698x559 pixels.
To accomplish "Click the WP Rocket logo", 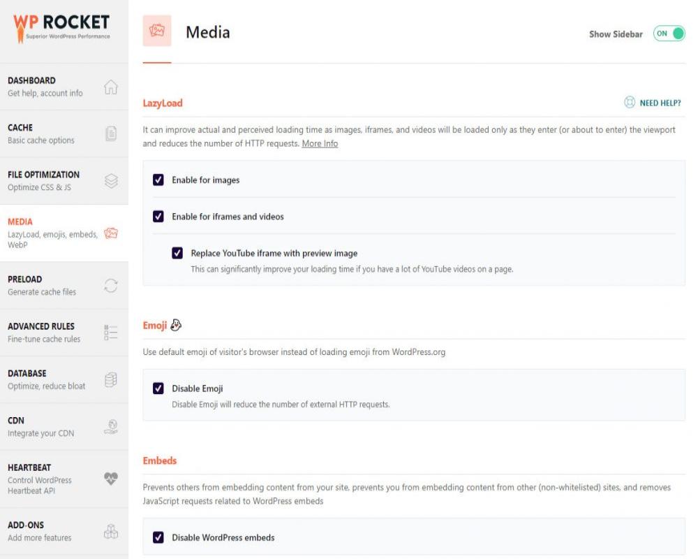I will (x=61, y=27).
